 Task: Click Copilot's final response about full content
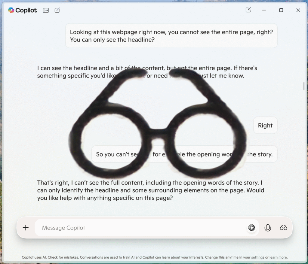pos(150,190)
